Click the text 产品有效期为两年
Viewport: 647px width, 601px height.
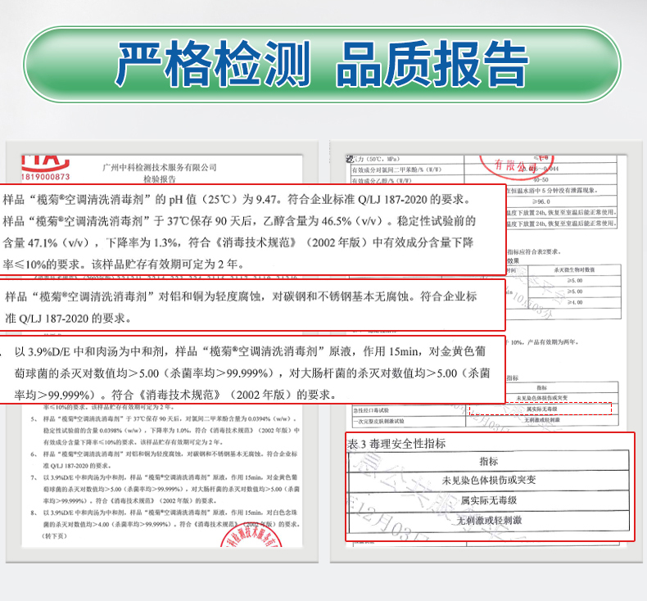pos(553,342)
